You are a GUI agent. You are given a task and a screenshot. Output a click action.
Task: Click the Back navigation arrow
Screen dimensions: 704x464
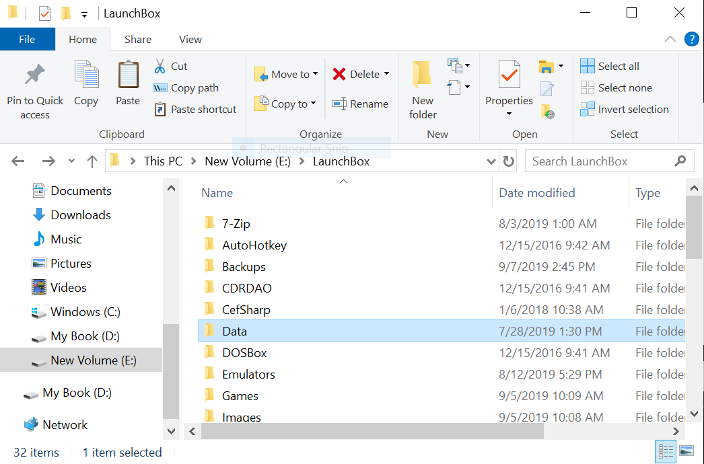18,161
